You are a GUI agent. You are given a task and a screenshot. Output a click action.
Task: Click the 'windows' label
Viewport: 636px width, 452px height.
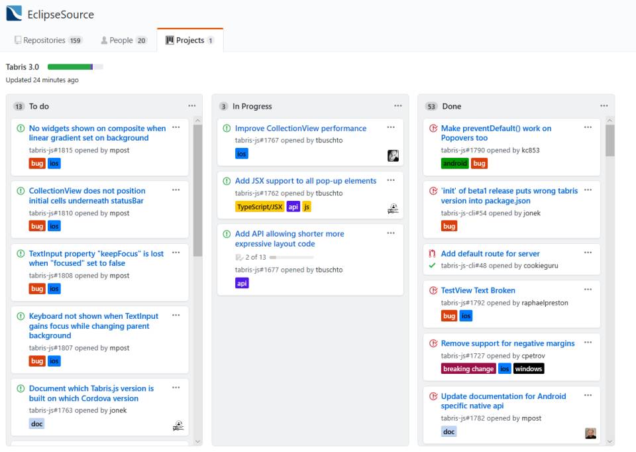click(x=529, y=368)
